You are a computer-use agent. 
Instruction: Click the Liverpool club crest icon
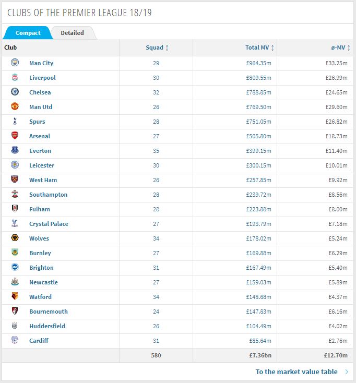[15, 77]
